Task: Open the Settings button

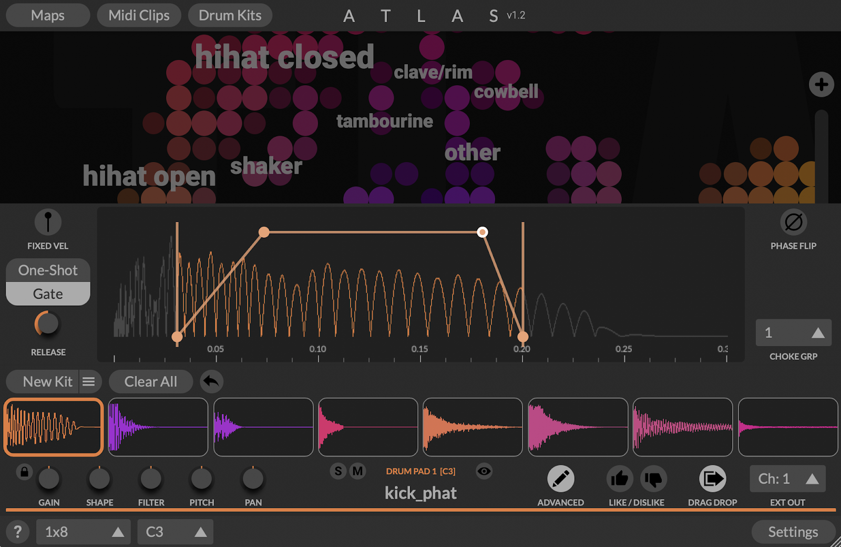Action: (x=793, y=532)
